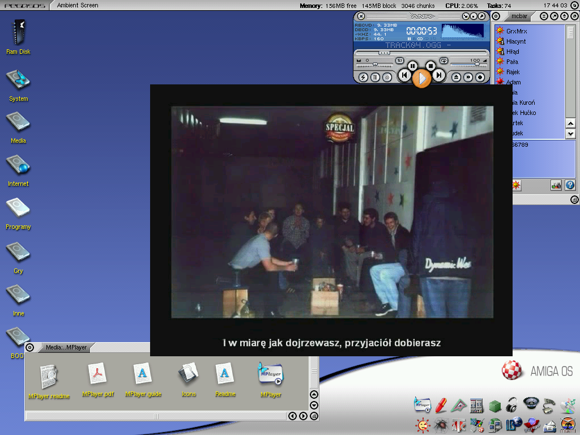
Task: Open the ANR settings button beside playlist
Action: tap(387, 77)
